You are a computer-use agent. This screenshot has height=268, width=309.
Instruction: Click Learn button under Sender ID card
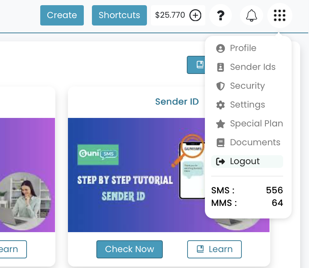[x=214, y=249]
